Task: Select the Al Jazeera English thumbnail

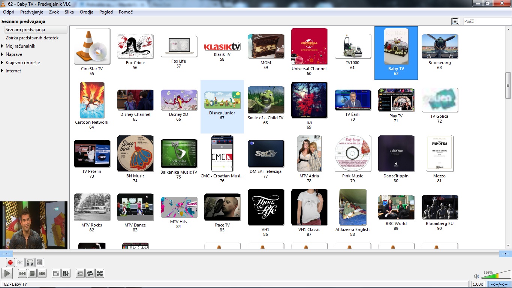Action: [353, 207]
